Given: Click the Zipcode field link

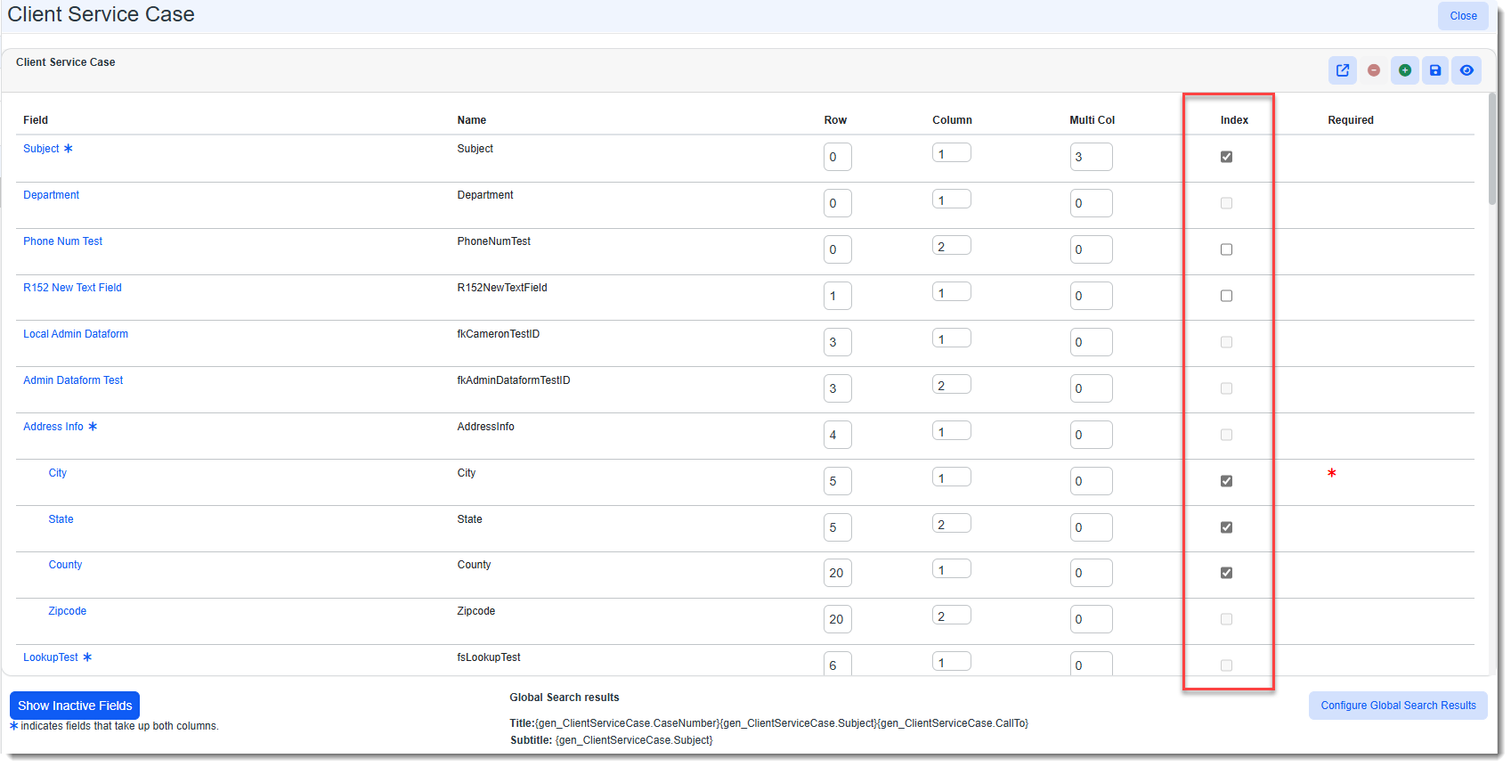Looking at the screenshot, I should tap(67, 611).
